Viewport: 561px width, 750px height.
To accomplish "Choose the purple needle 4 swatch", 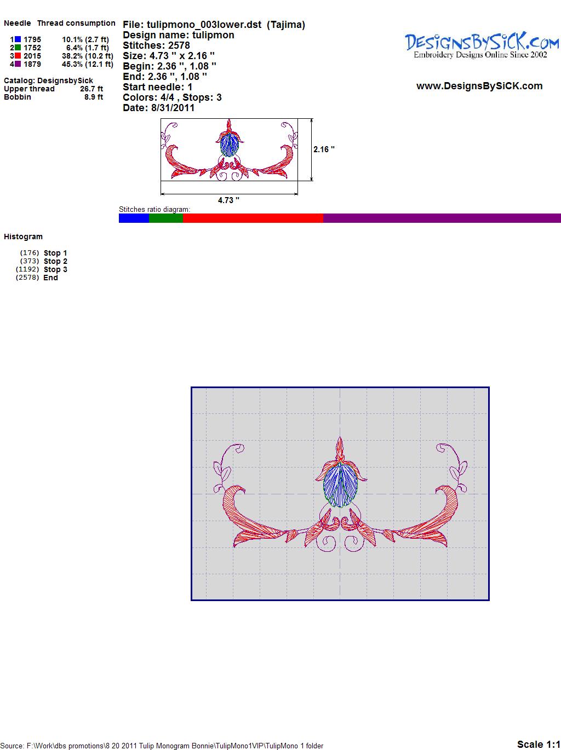I will click(x=18, y=64).
